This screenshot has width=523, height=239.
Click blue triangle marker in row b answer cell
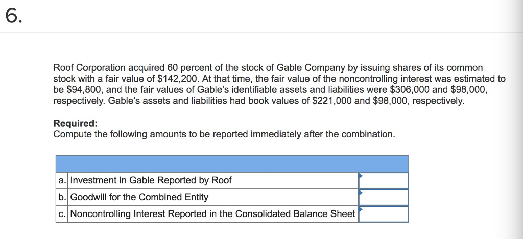[x=360, y=192]
